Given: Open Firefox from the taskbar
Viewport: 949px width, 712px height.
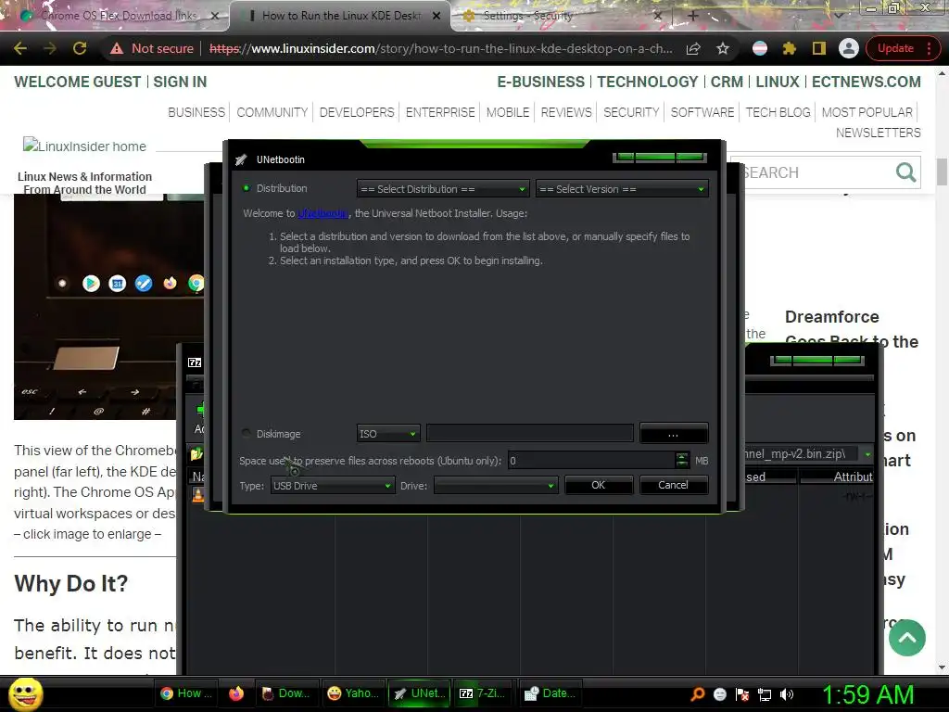Looking at the screenshot, I should (x=236, y=693).
